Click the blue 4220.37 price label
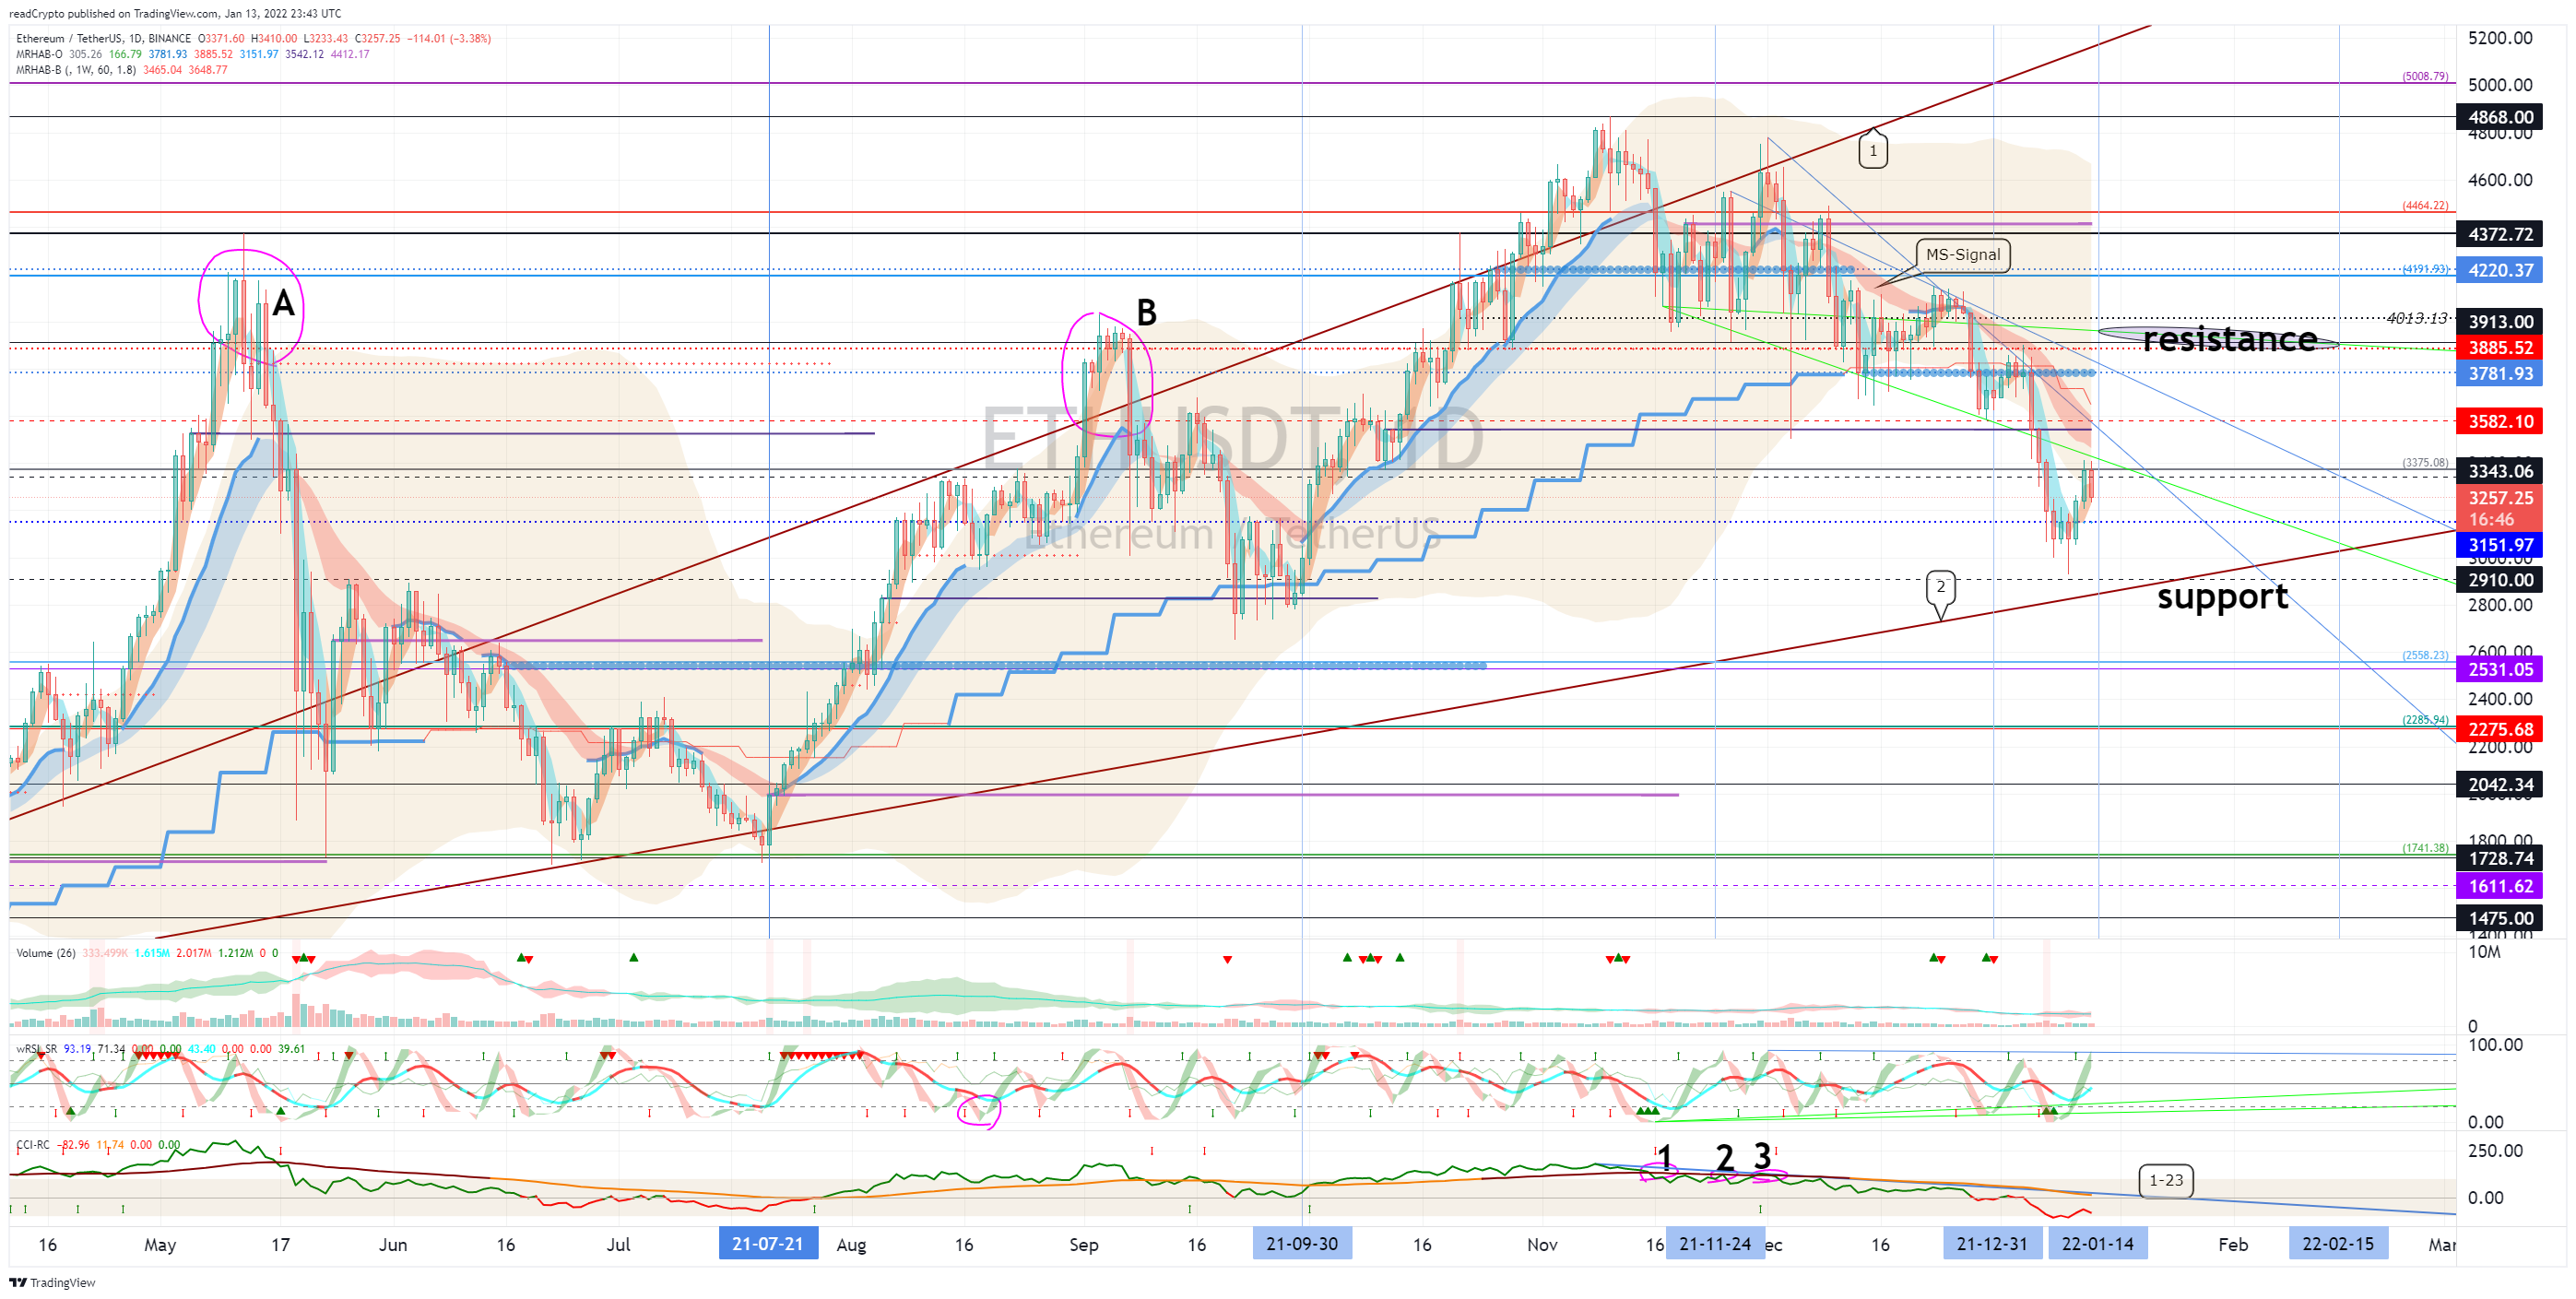 tap(2499, 270)
